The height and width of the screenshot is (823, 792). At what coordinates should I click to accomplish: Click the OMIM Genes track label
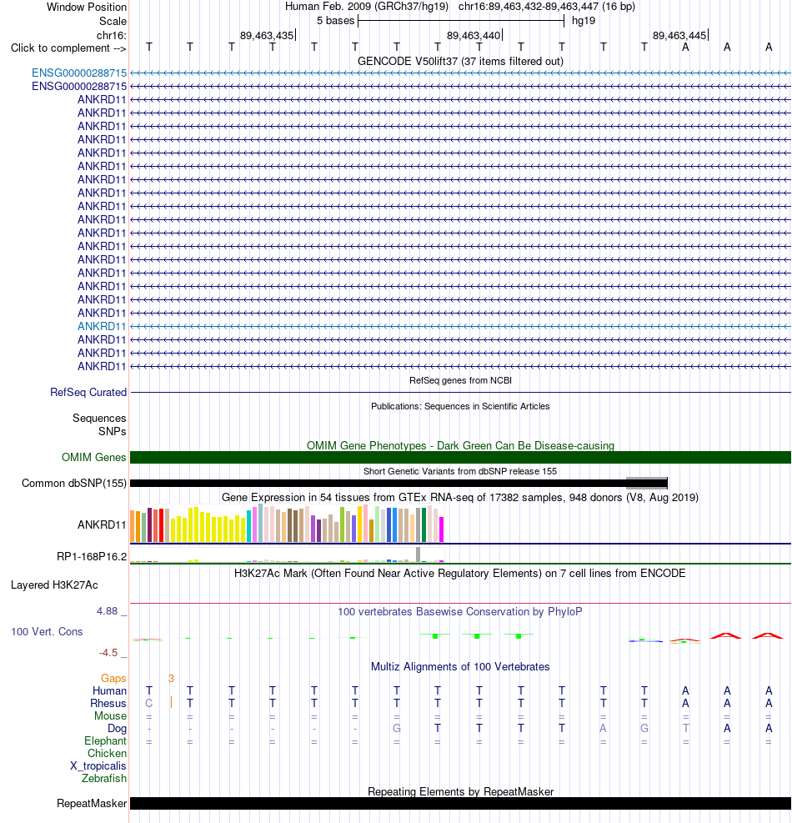pos(94,458)
